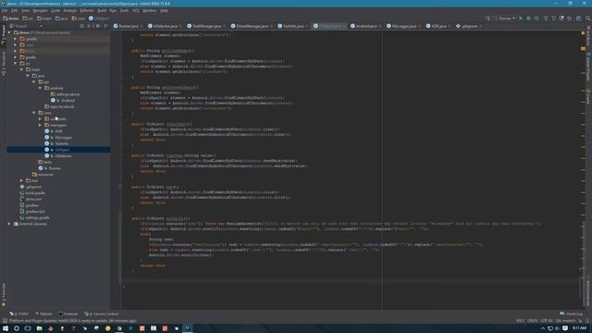Screen dimensions: 592x333
Task: Expand the test folder in project tree
Action: [x=21, y=180]
